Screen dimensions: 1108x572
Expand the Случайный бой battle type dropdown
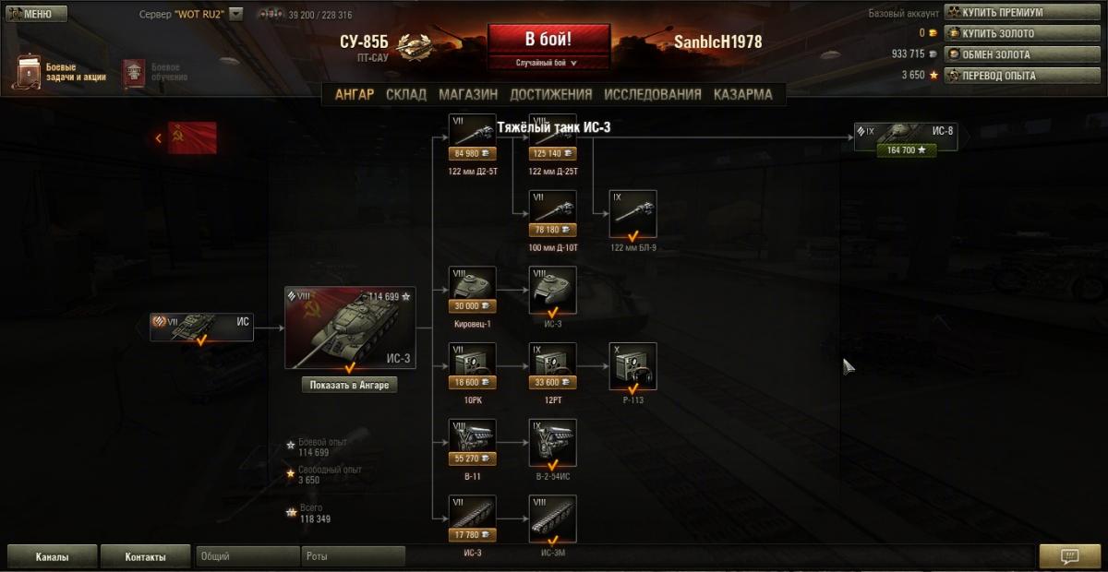coord(548,63)
